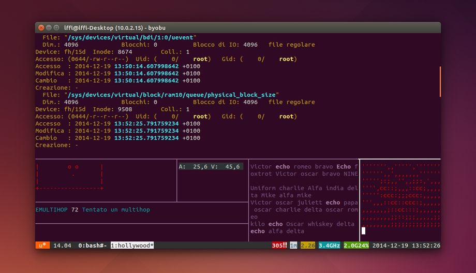Click the line kilo echo Oscar whiskey delta
Image resolution: width=476 pixels, height=273 pixels.
point(302,224)
